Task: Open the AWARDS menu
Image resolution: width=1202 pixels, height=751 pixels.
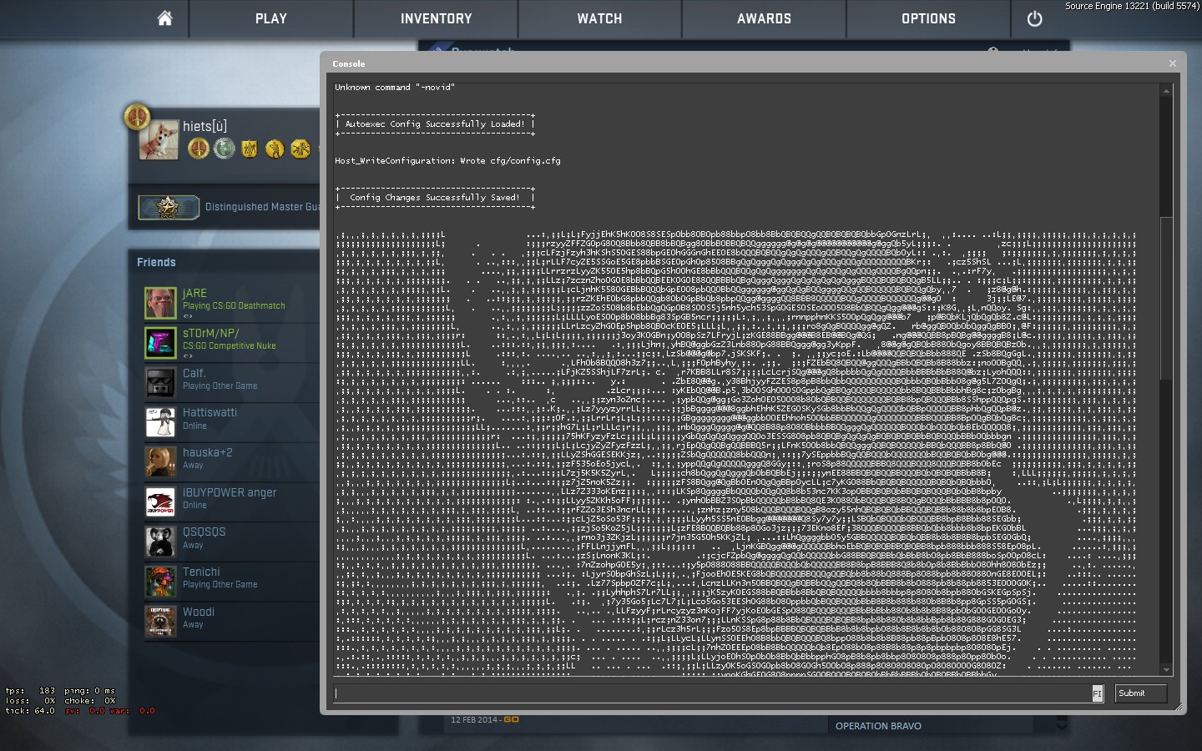Action: click(x=764, y=18)
